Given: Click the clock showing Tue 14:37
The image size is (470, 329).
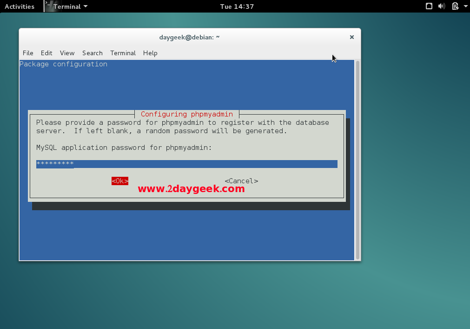Looking at the screenshot, I should click(237, 6).
